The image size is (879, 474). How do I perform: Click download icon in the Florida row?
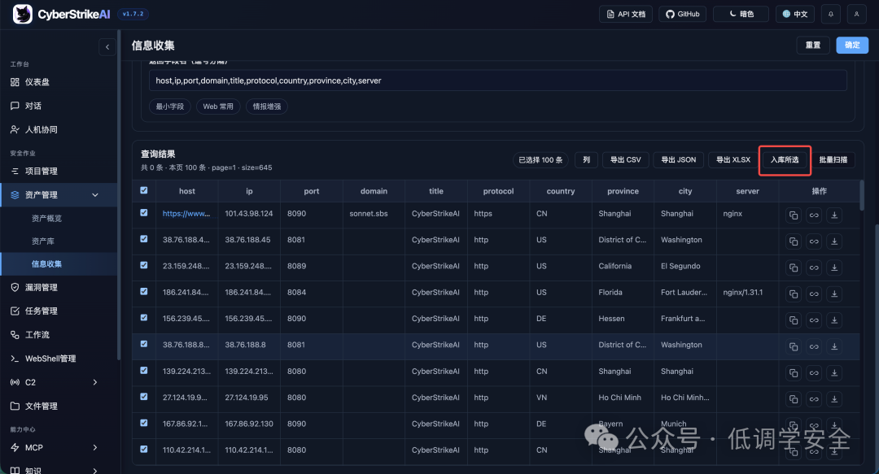[x=834, y=294]
